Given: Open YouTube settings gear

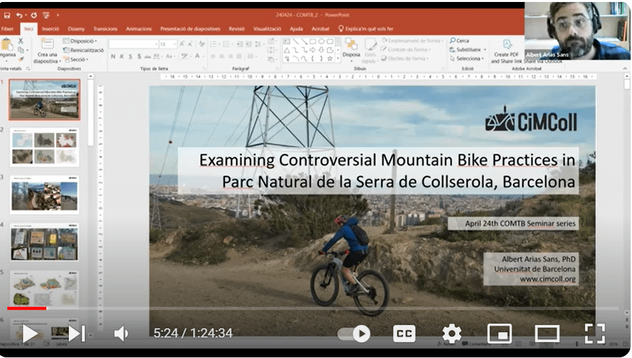Looking at the screenshot, I should [452, 334].
